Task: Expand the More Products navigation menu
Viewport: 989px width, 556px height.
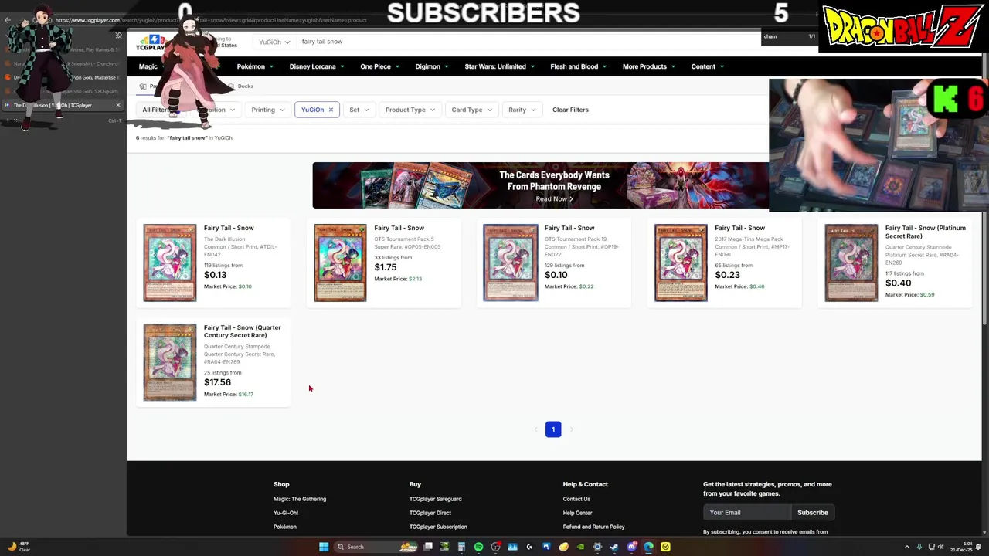Action: click(x=649, y=66)
